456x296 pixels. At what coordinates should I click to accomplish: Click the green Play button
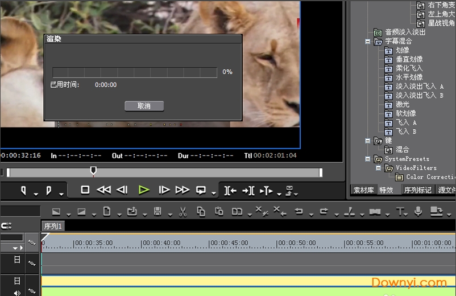click(144, 190)
